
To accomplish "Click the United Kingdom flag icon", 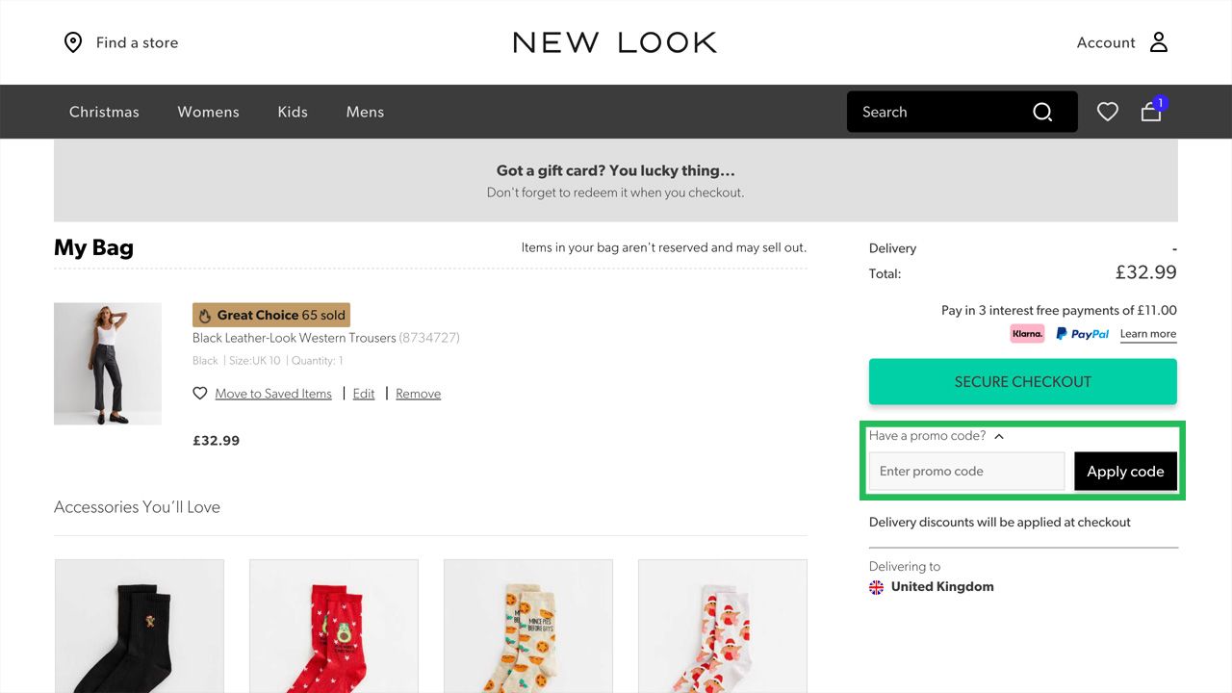I will (876, 587).
